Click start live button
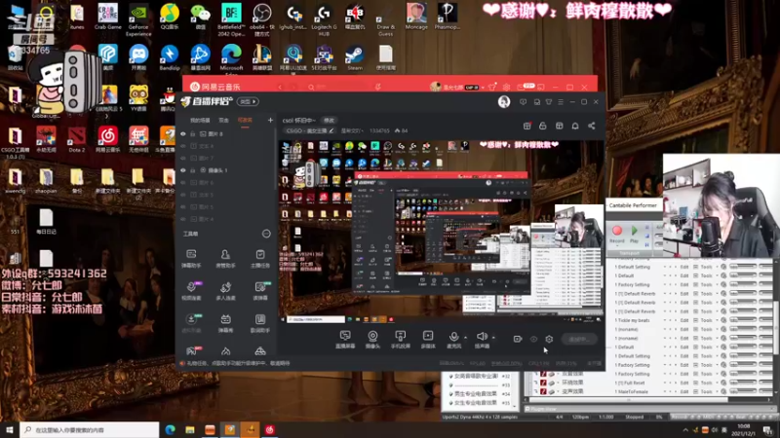The height and width of the screenshot is (438, 780). click(x=579, y=339)
